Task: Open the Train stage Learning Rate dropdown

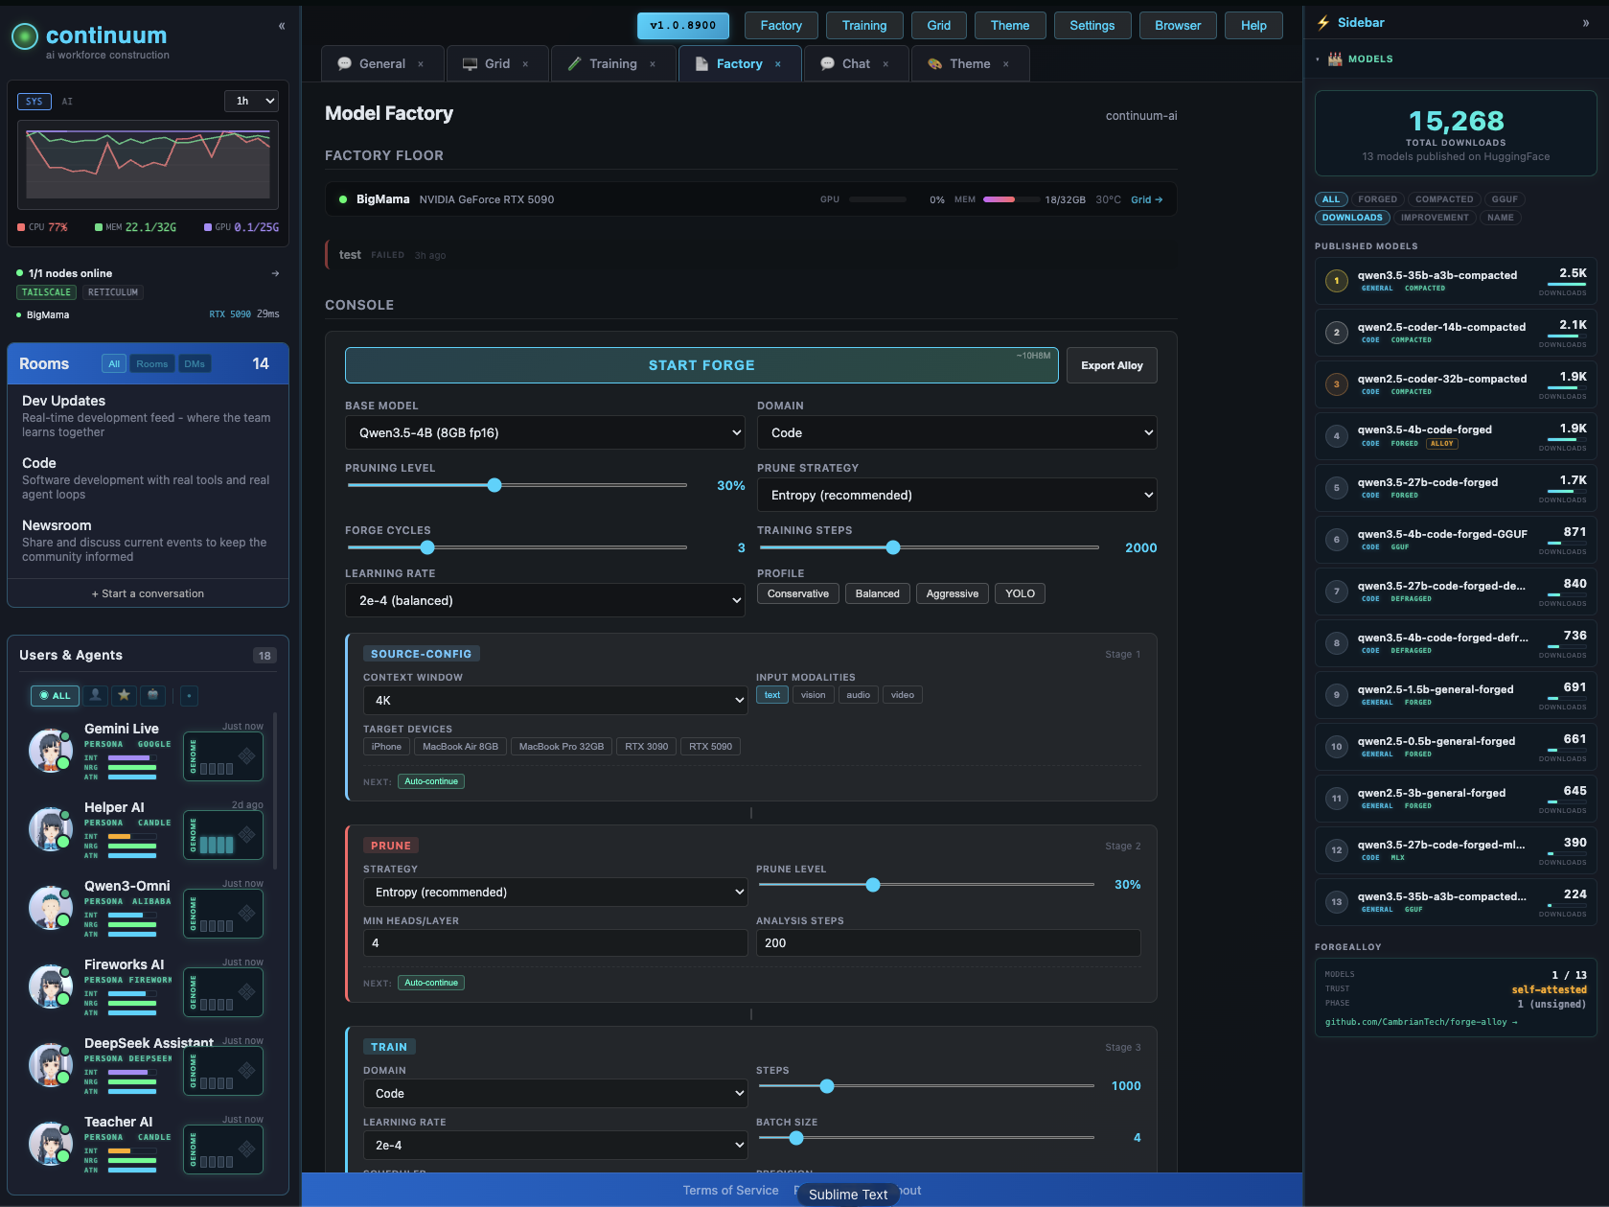Action: click(556, 1146)
